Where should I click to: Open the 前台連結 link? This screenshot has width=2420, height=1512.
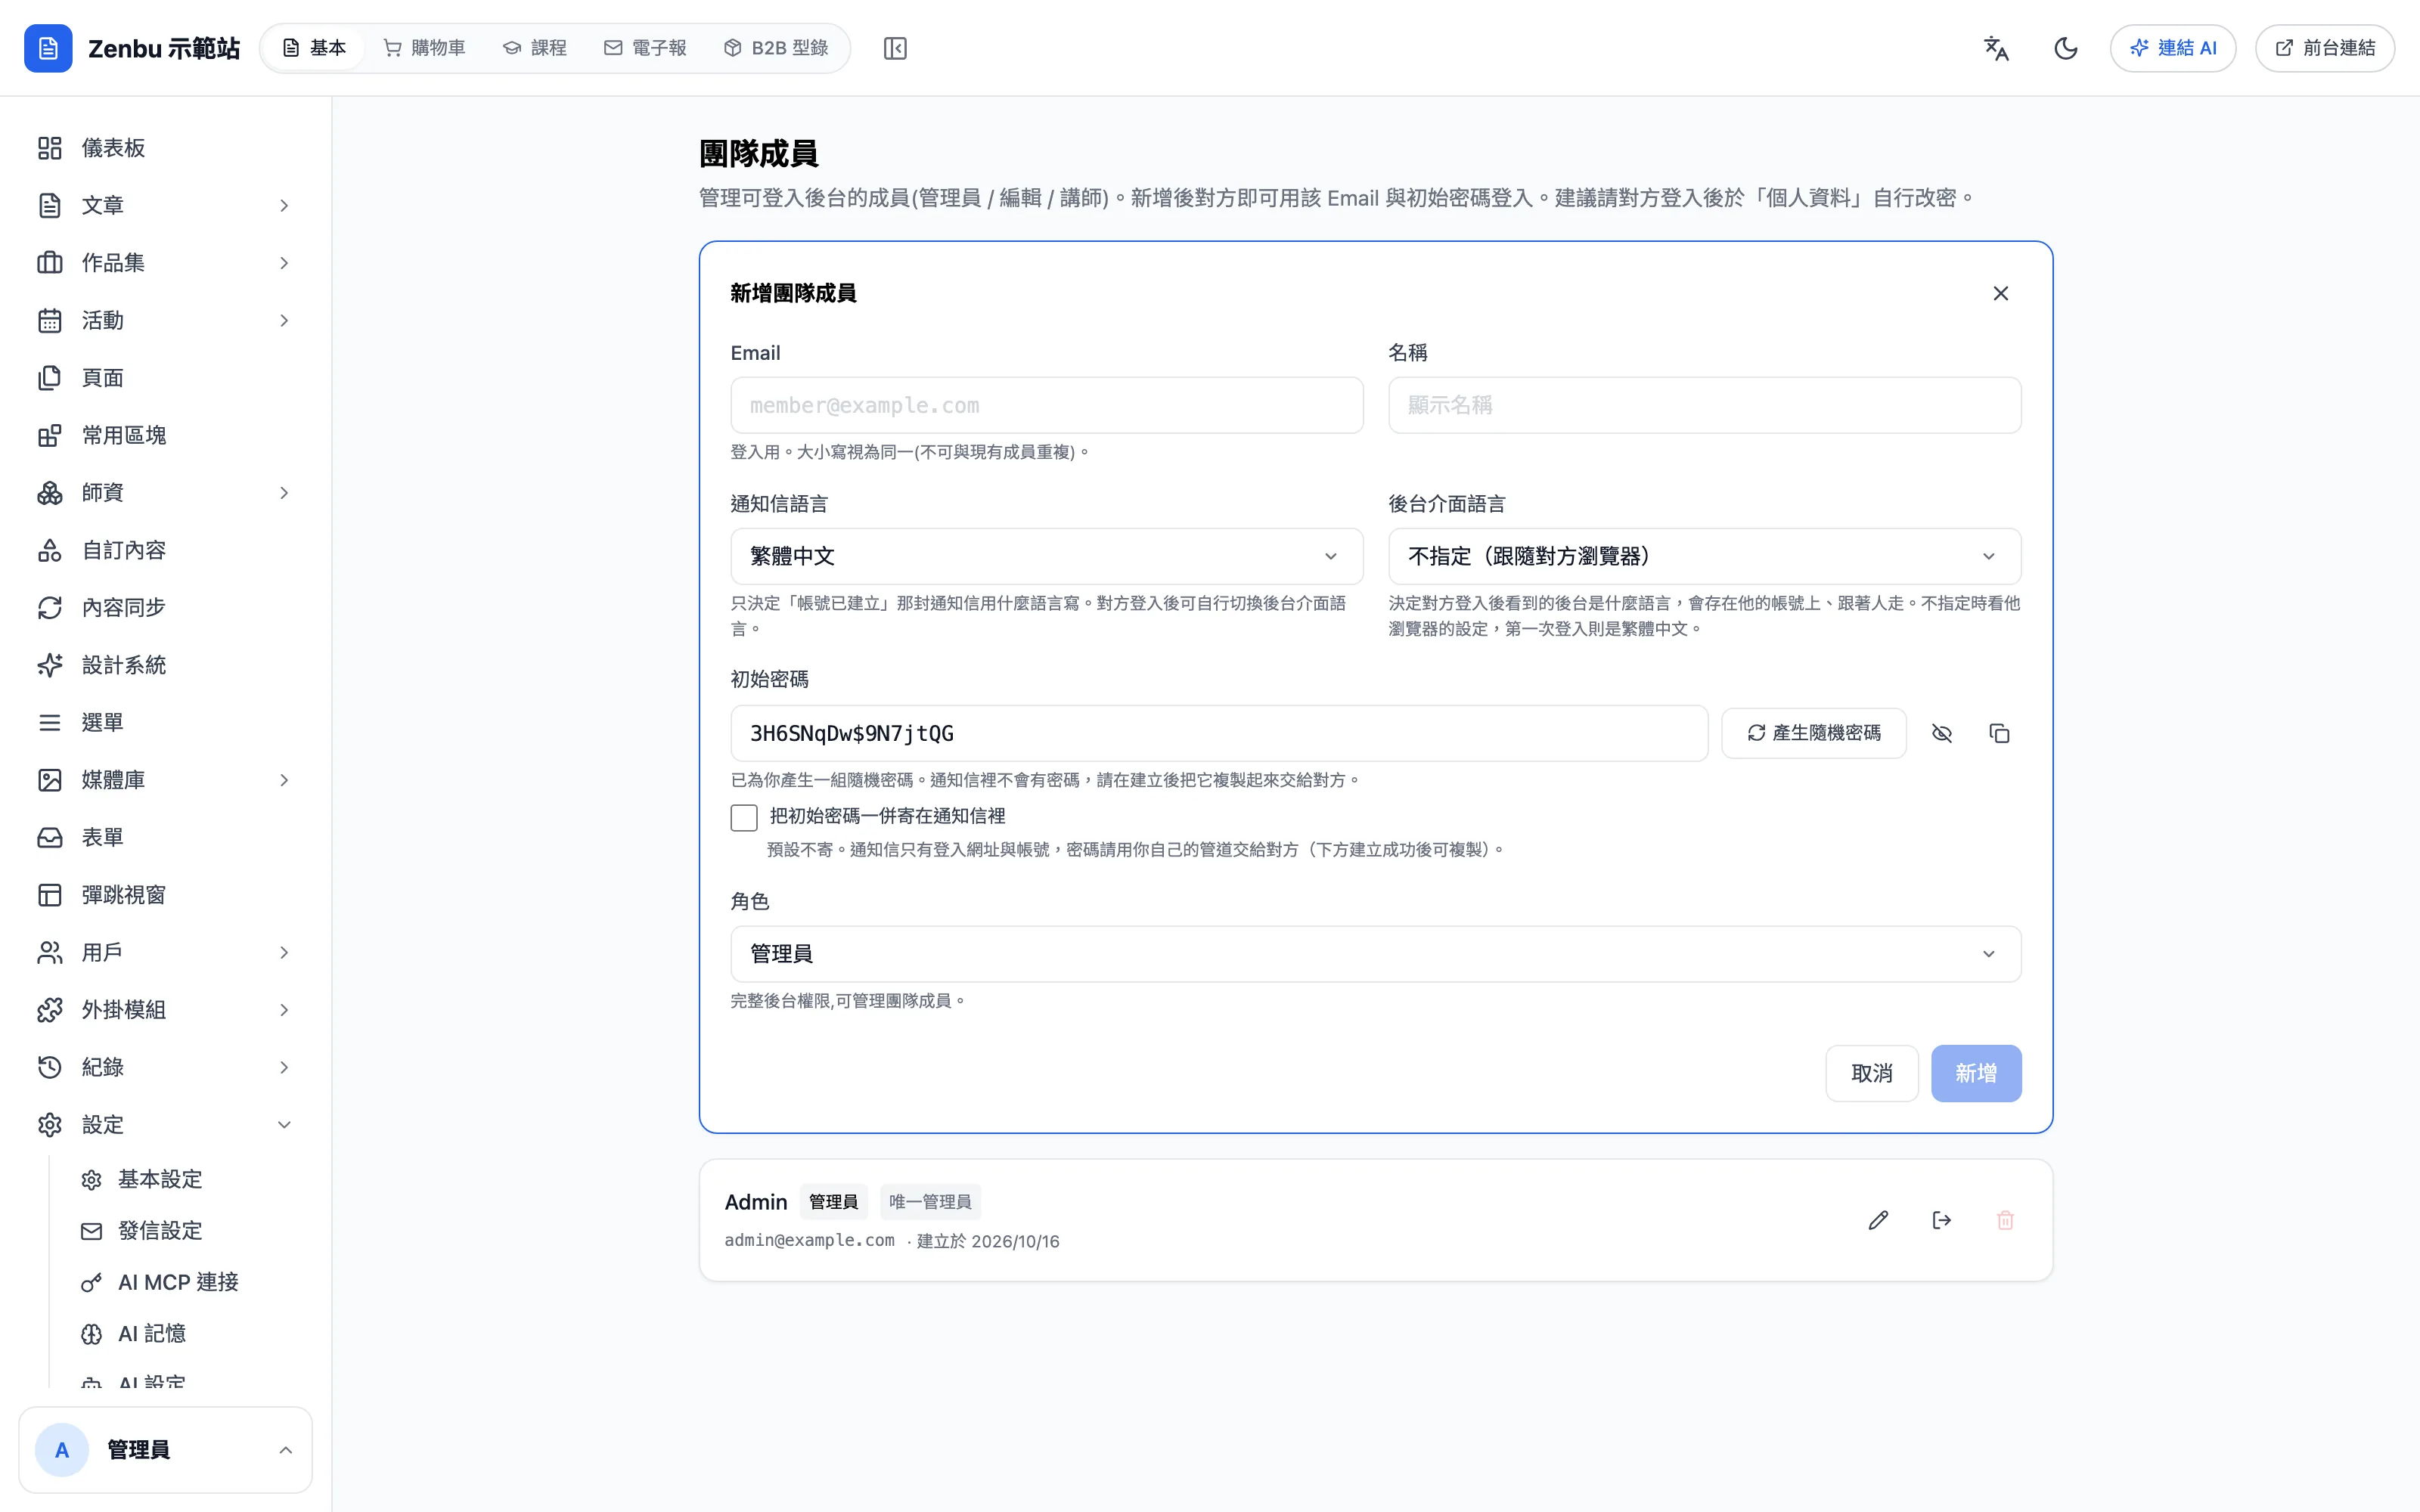2325,48
